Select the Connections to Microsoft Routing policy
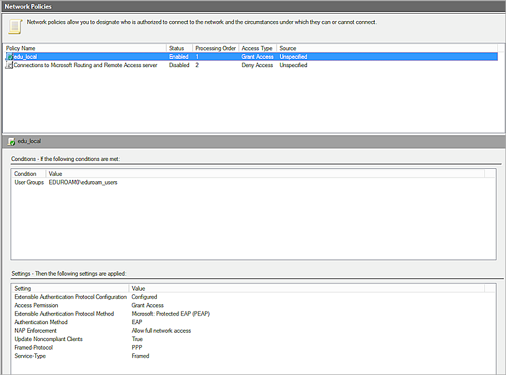 (85, 65)
